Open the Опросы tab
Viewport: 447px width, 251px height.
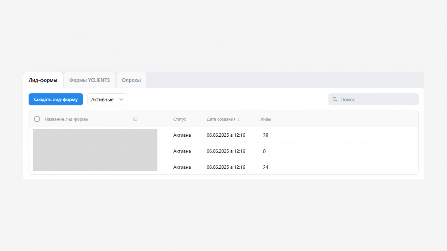tap(131, 80)
